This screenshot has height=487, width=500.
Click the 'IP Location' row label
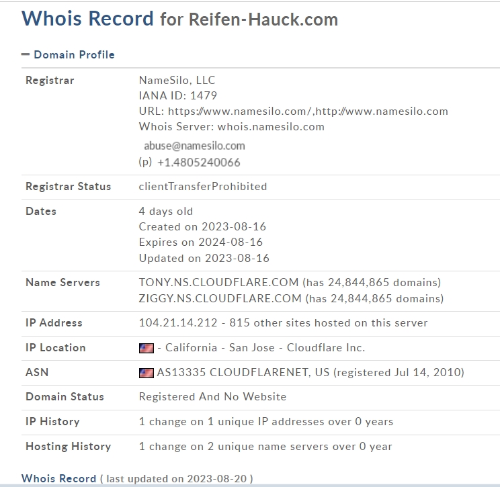tap(56, 348)
